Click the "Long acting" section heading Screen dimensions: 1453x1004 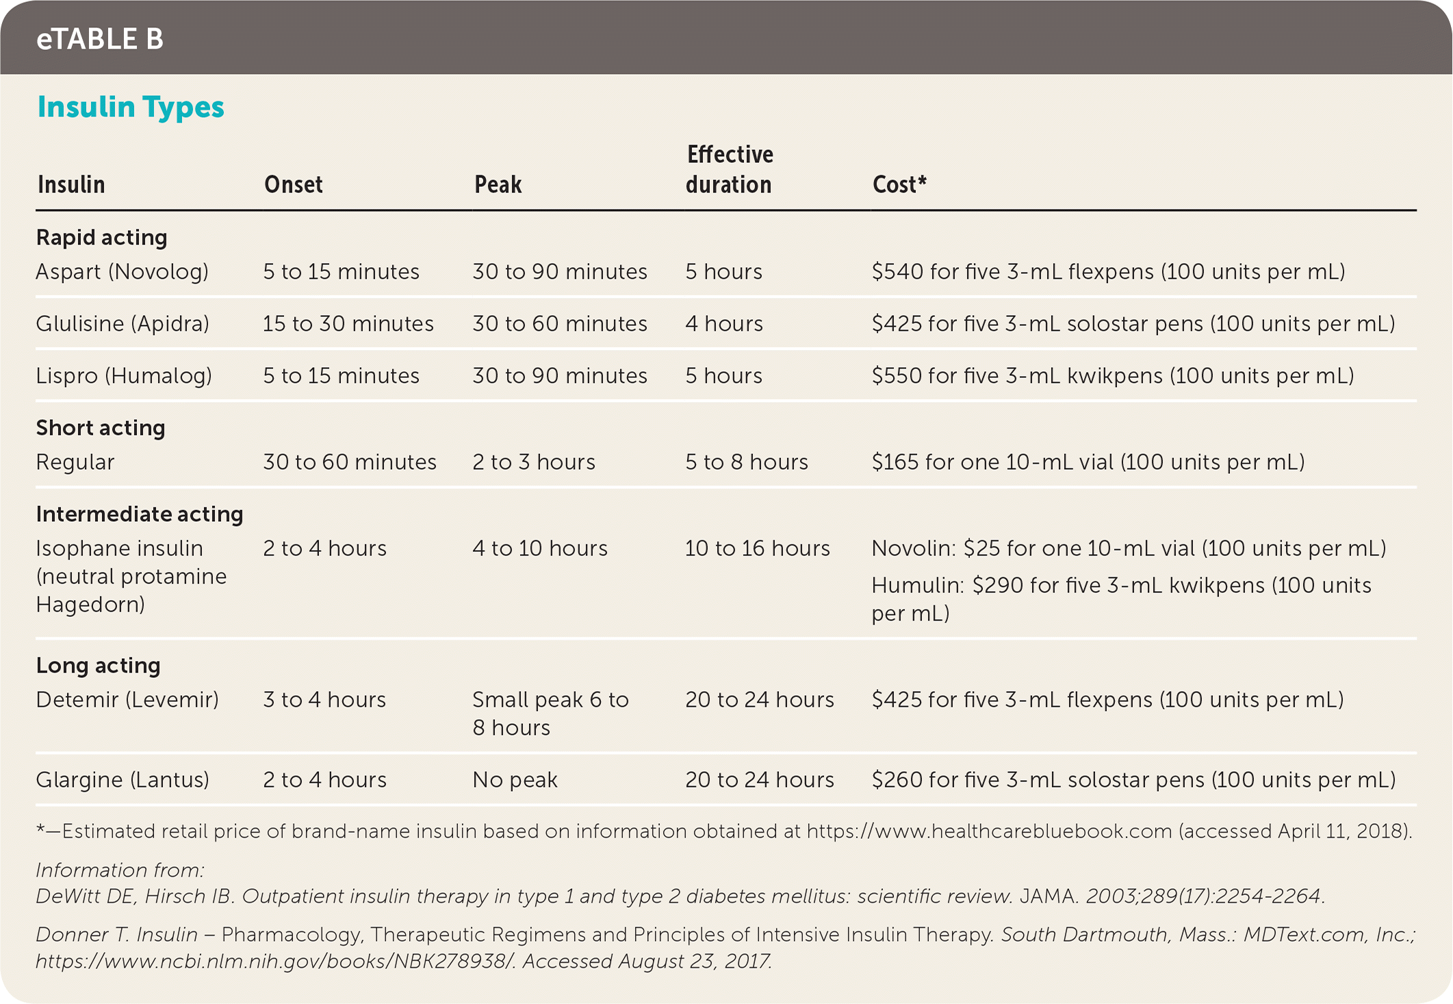tap(98, 666)
